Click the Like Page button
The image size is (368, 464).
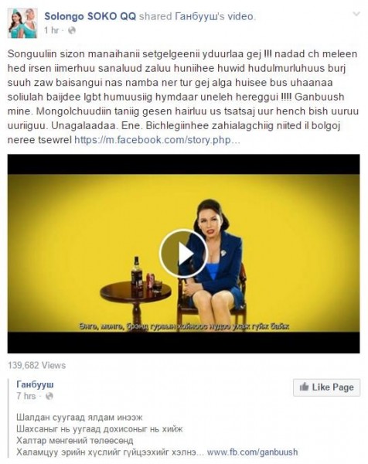click(x=326, y=387)
